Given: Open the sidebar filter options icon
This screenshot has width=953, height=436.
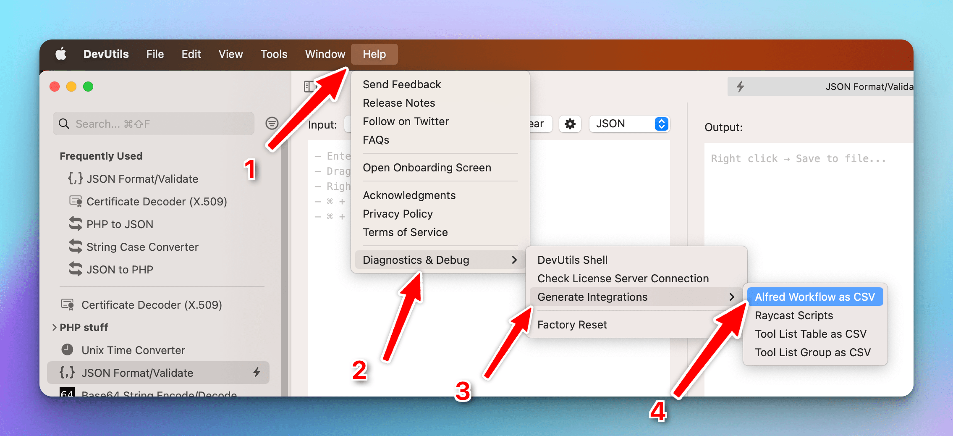Looking at the screenshot, I should [x=272, y=123].
